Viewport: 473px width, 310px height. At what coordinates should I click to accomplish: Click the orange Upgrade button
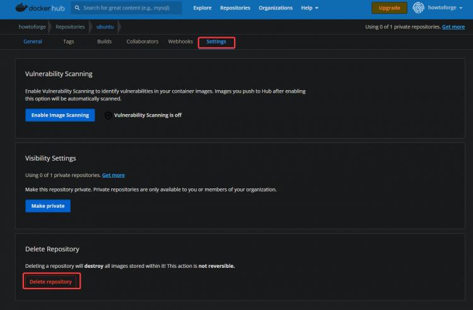tap(389, 8)
